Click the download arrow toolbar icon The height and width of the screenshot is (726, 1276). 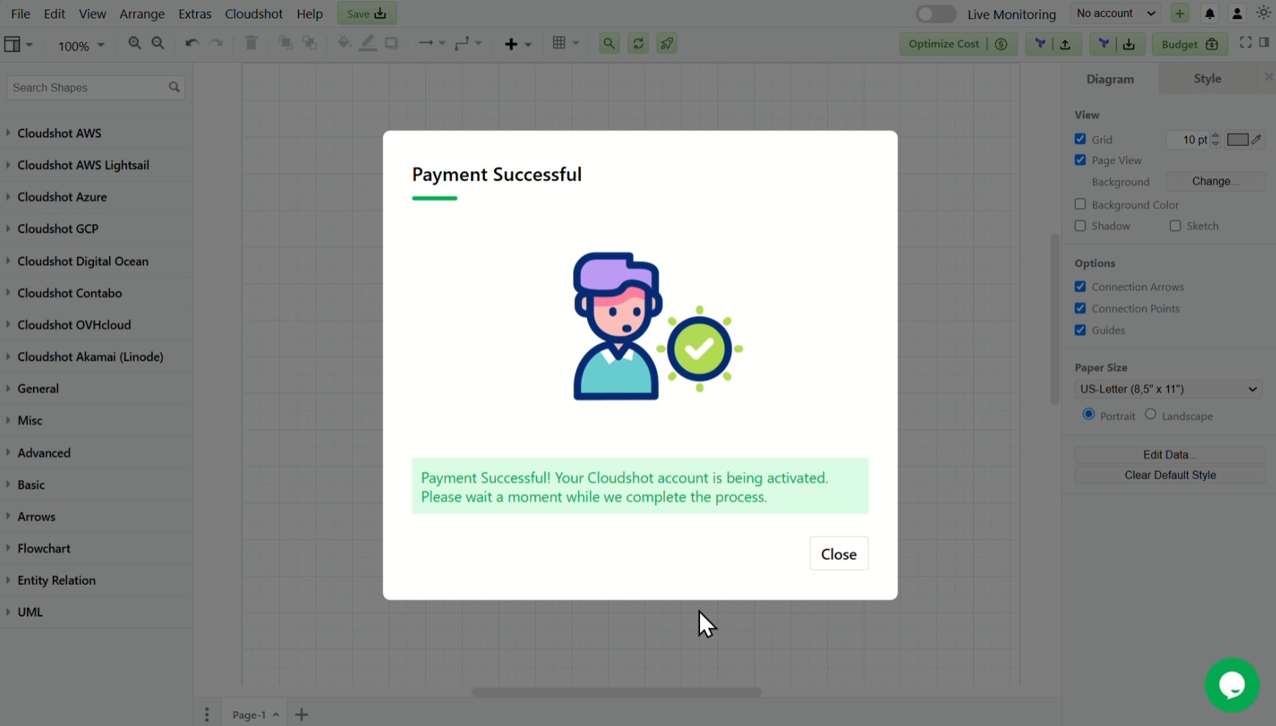pyautogui.click(x=1129, y=44)
